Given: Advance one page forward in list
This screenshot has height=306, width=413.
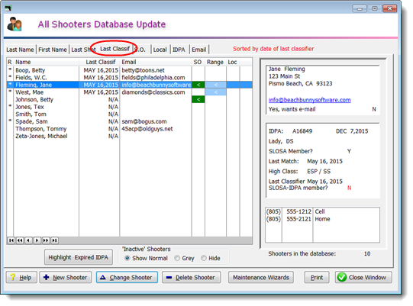Looking at the screenshot, I should pyautogui.click(x=46, y=240).
